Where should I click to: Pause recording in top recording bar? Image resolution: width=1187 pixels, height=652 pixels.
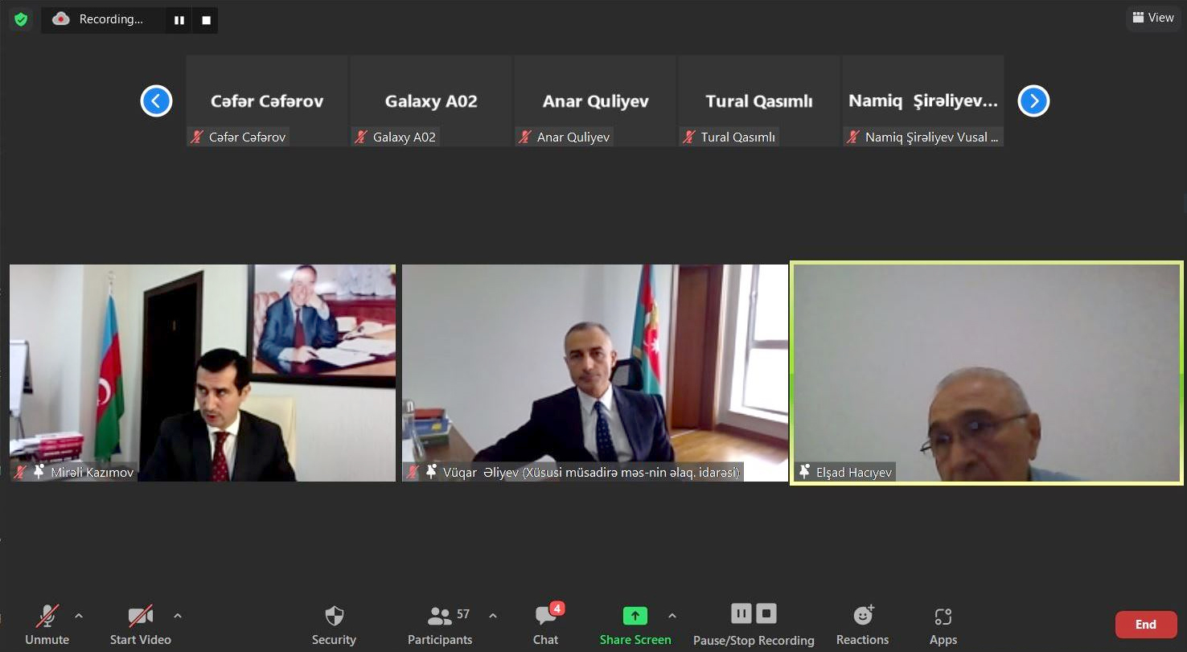[178, 20]
